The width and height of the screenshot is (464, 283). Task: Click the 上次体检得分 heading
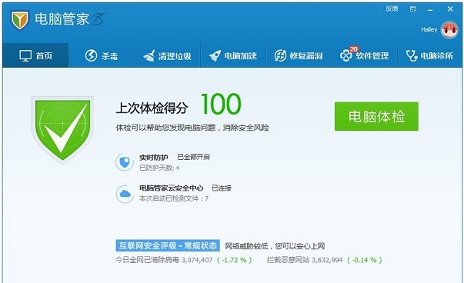click(152, 108)
